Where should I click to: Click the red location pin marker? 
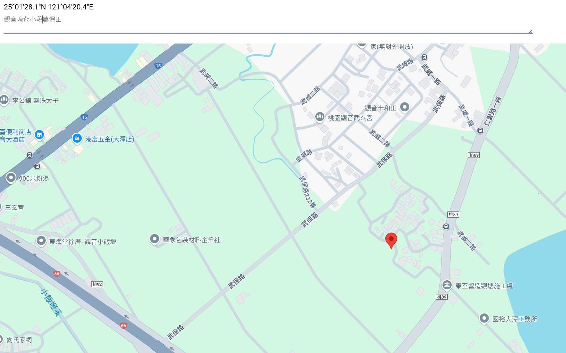(391, 240)
